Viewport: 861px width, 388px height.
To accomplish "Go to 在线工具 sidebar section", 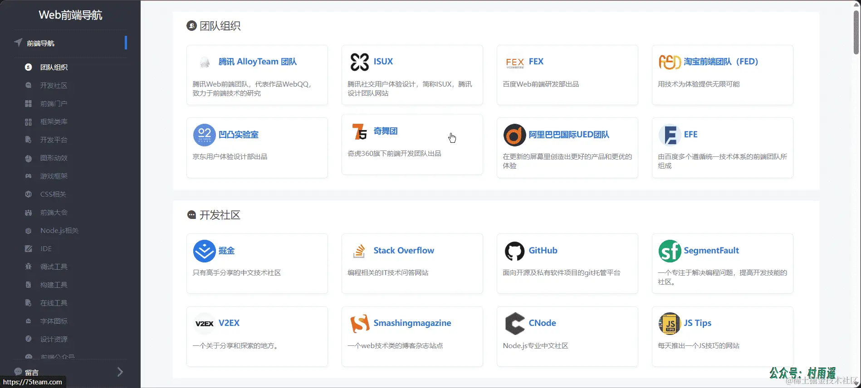I will click(x=54, y=303).
